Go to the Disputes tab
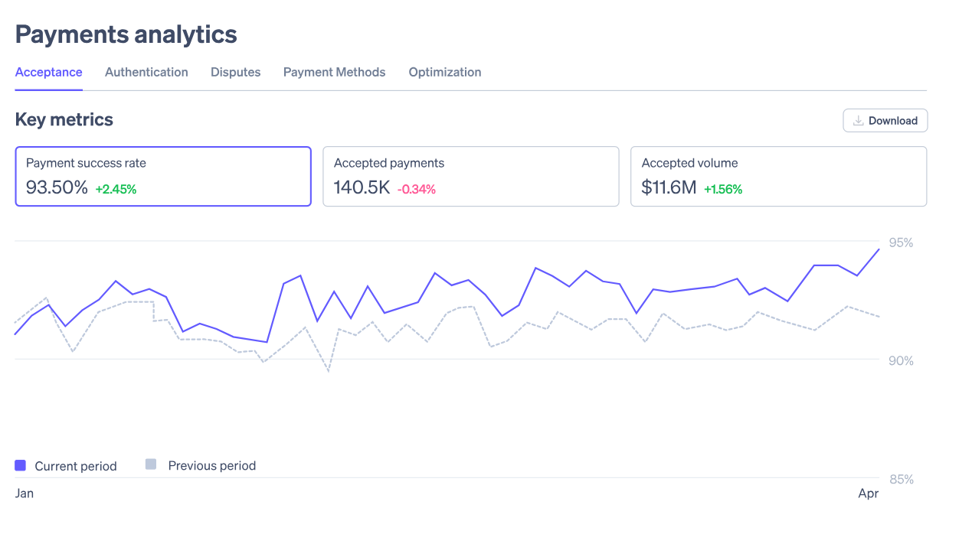 [236, 72]
